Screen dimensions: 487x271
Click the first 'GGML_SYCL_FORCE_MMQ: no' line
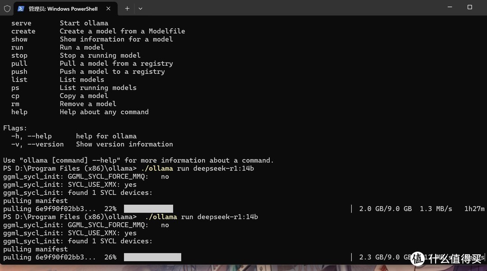[x=86, y=176]
